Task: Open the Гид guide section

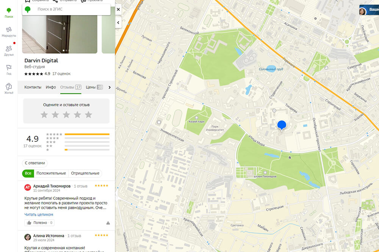Action: [x=9, y=70]
